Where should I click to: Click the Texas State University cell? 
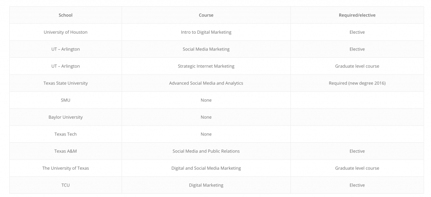(x=65, y=83)
